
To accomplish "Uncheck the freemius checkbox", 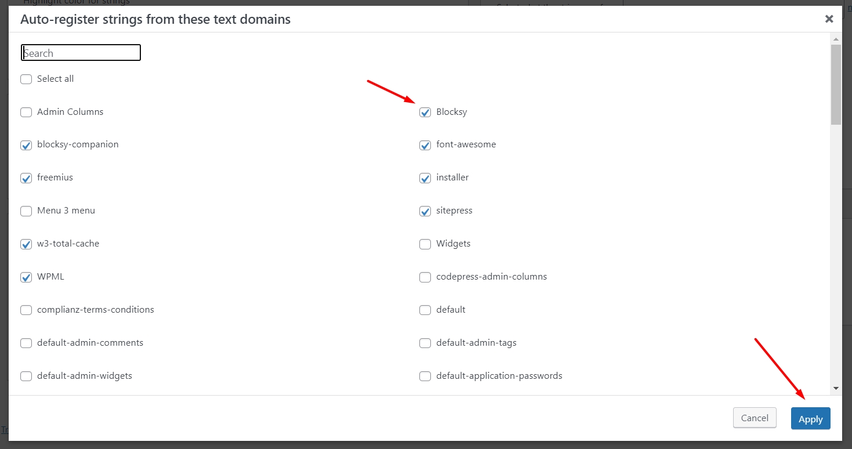I will [26, 178].
